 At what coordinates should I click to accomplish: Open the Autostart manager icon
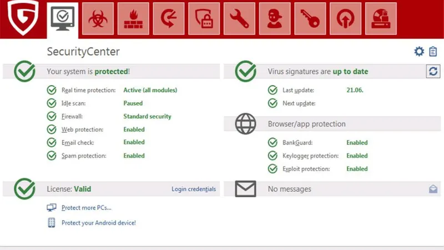click(x=345, y=18)
